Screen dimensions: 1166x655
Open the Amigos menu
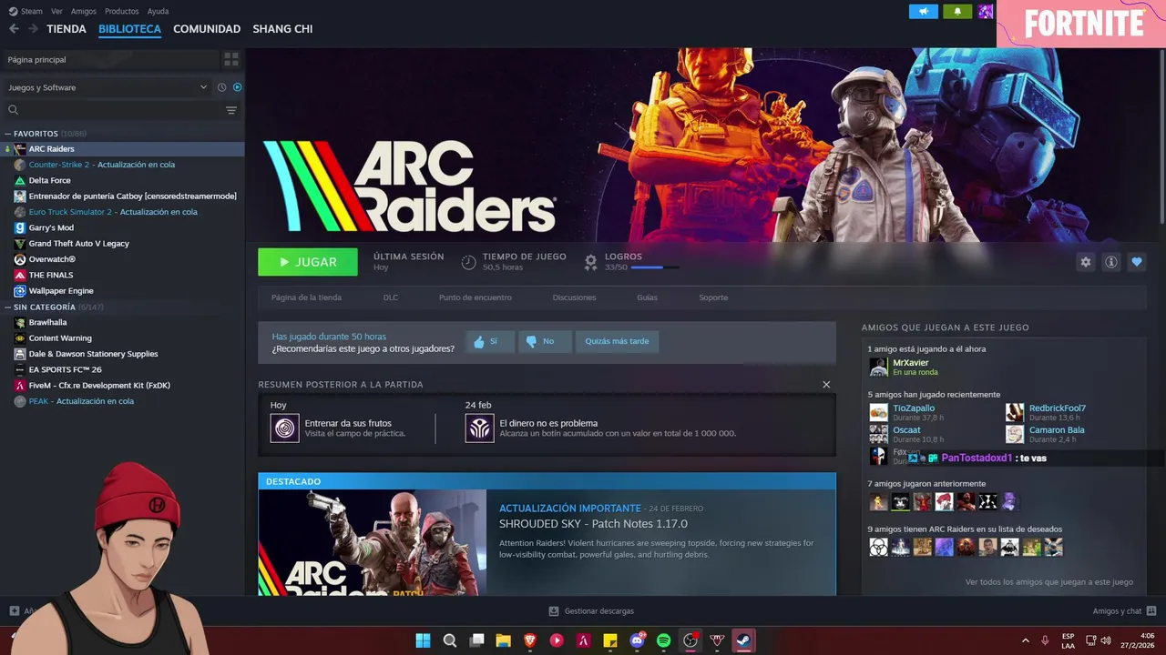(x=84, y=11)
